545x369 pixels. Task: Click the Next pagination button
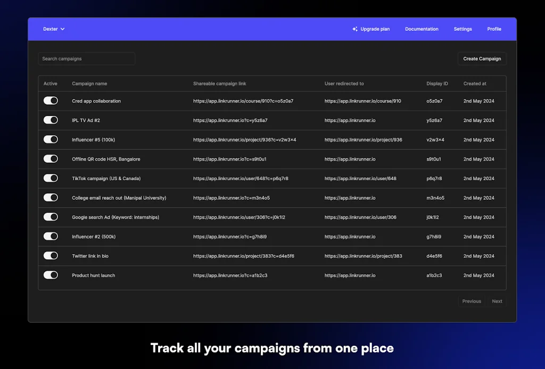point(497,301)
